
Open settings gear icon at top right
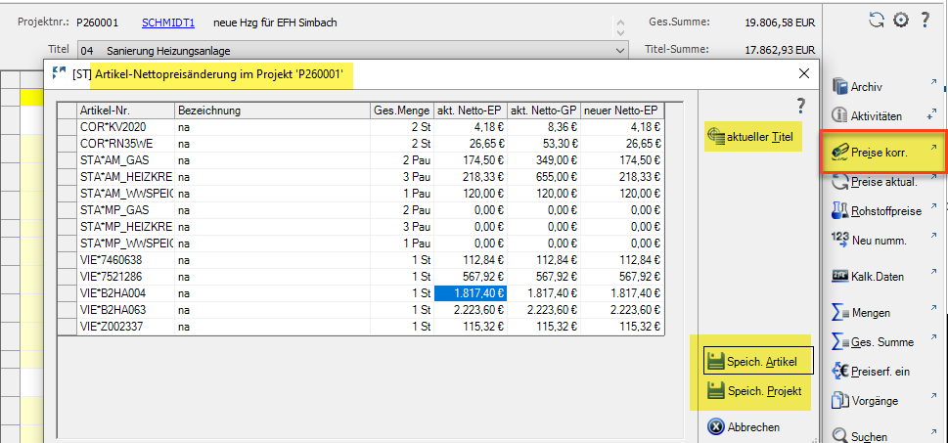coord(900,20)
